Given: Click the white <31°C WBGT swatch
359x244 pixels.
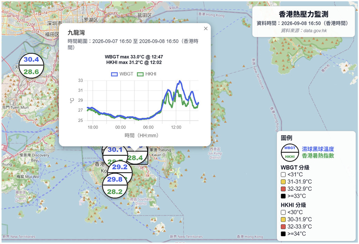Looking at the screenshot, I should pos(283,175).
